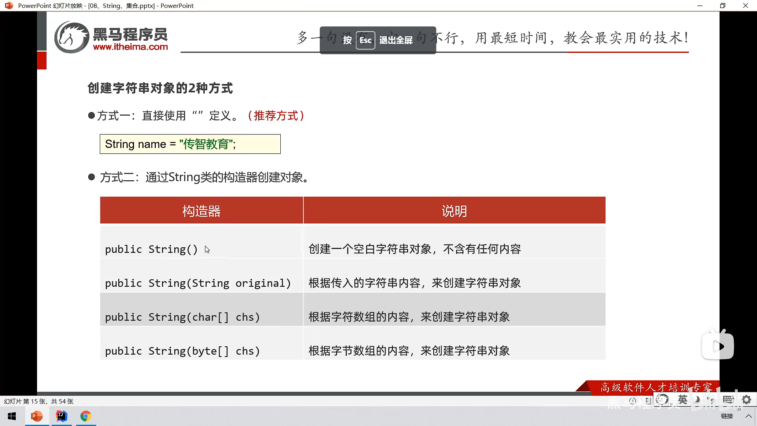Click the 构造器 table header cell

tap(201, 211)
